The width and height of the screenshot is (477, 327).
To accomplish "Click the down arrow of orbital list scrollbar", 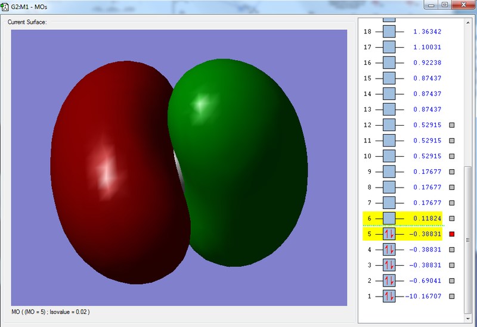I will click(468, 319).
